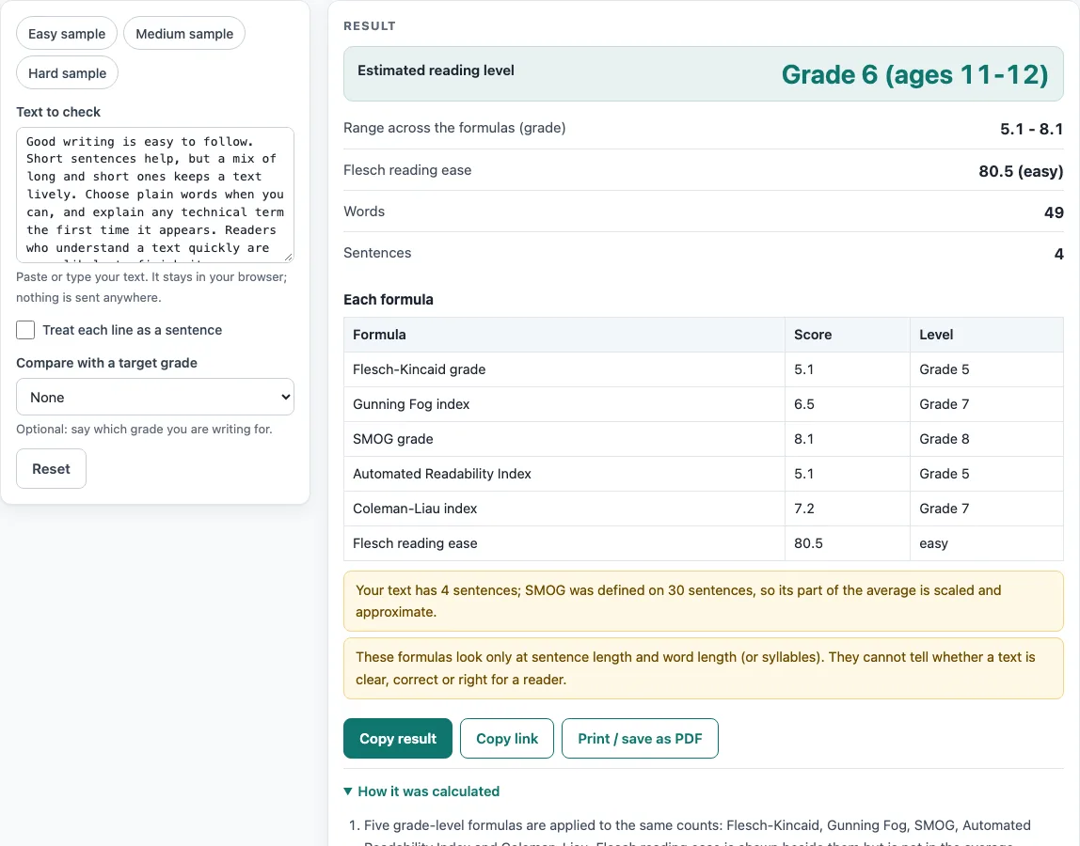
Task: Select the range value 5.1 - 8.1
Action: [x=1031, y=129]
